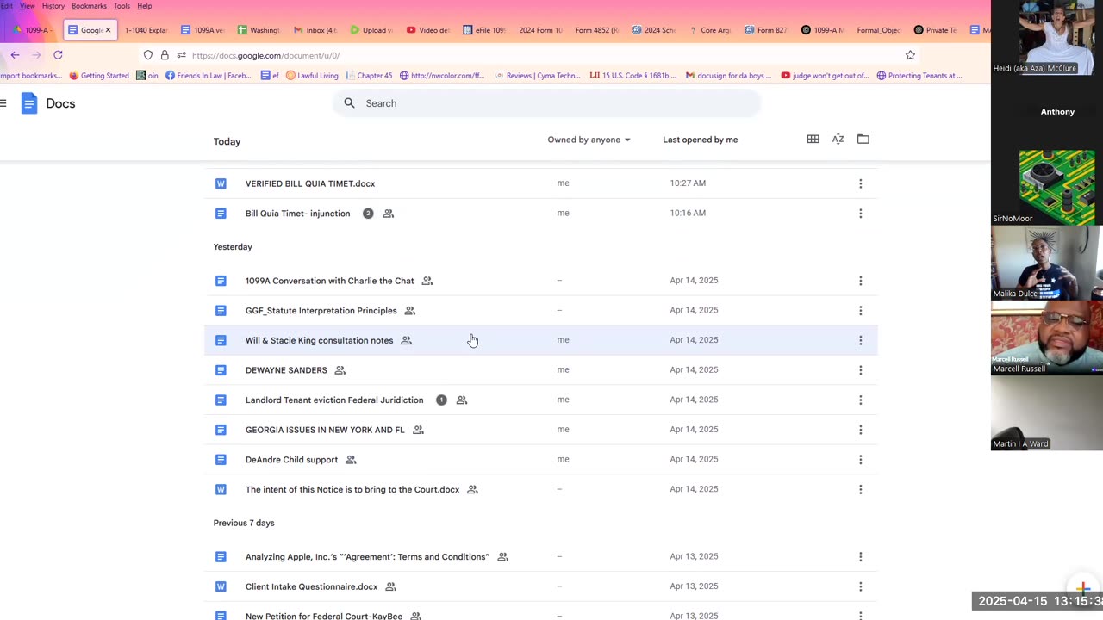
Task: Click the comment count badge on Bill Quia Timet- injunction
Action: click(x=368, y=214)
